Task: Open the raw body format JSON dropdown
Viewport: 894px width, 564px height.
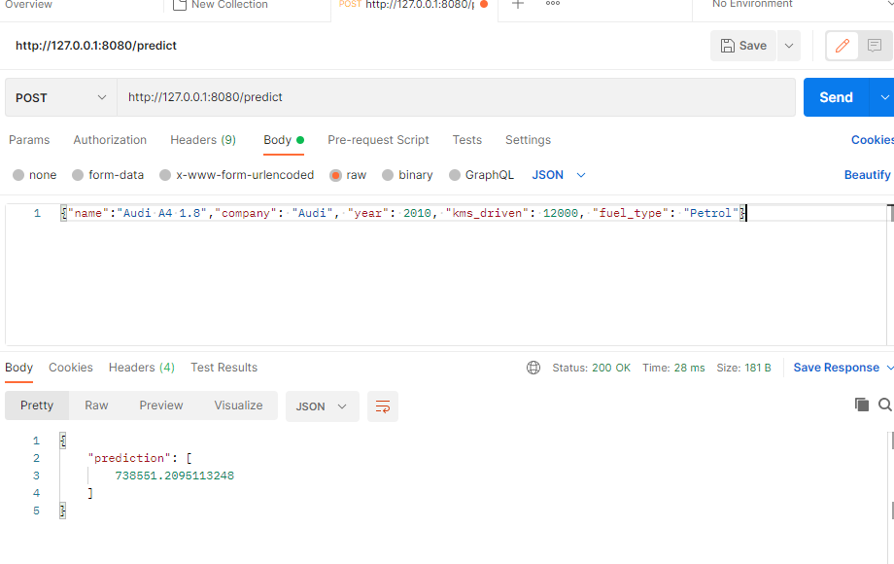Action: tap(555, 175)
